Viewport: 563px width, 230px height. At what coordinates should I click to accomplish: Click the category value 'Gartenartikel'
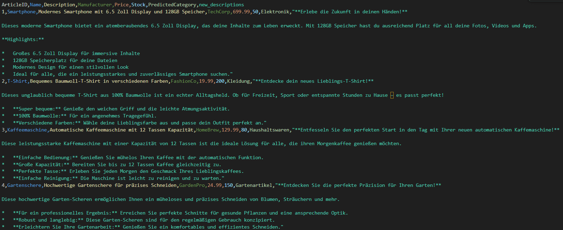(254, 185)
